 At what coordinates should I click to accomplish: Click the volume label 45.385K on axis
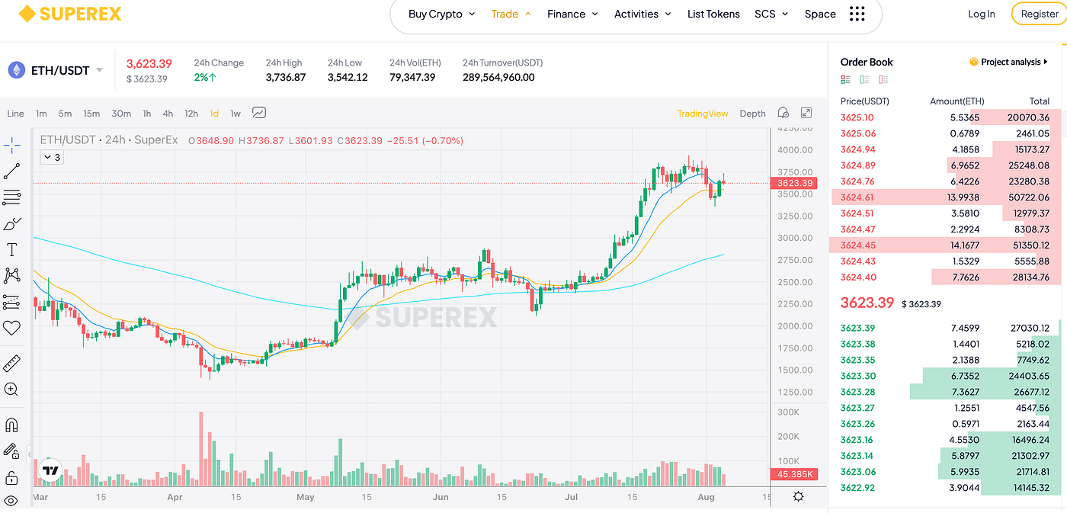point(794,474)
